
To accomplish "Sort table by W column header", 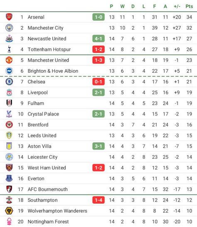I will point(122,6).
